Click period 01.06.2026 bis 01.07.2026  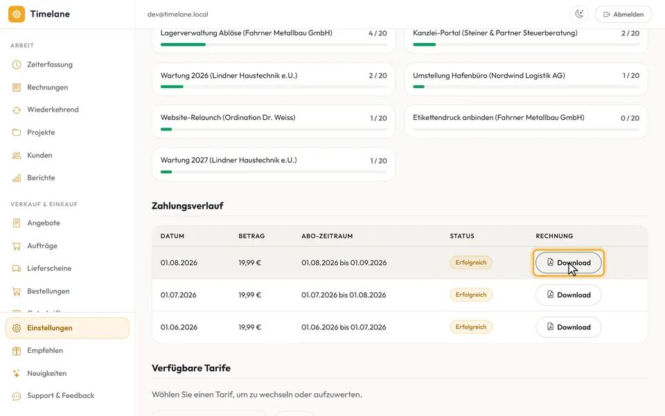(x=344, y=327)
